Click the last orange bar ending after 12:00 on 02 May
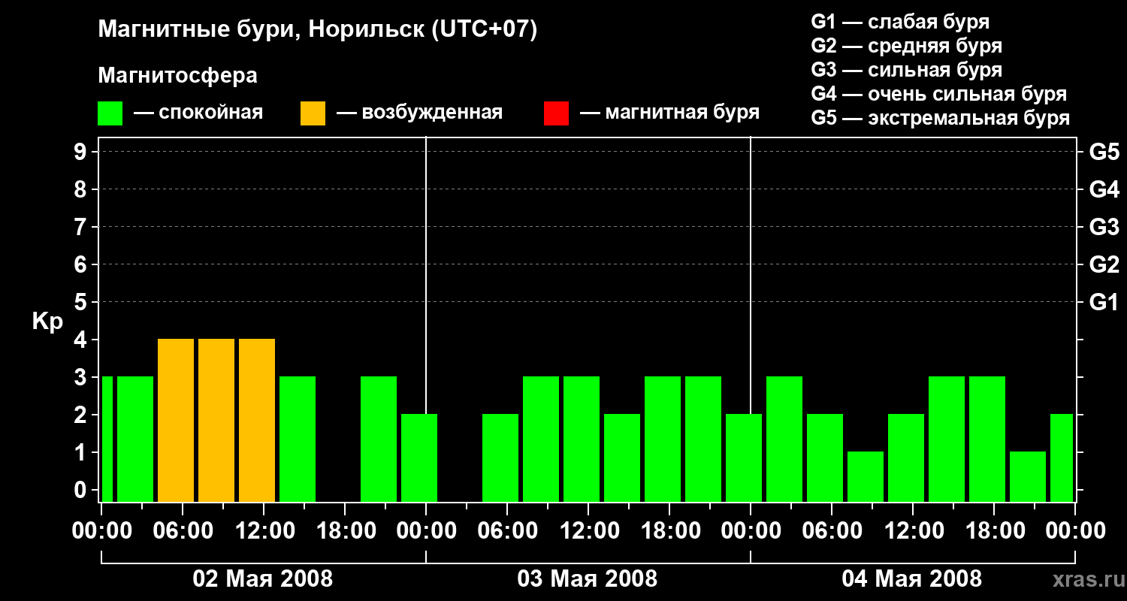Image resolution: width=1127 pixels, height=601 pixels. 257,420
